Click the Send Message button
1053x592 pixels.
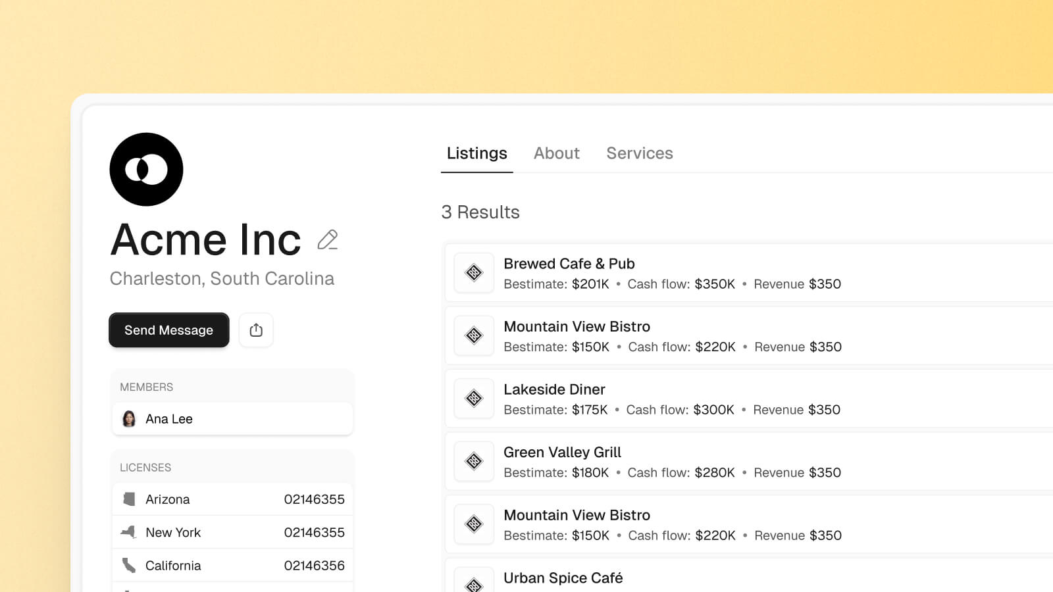[x=169, y=330]
